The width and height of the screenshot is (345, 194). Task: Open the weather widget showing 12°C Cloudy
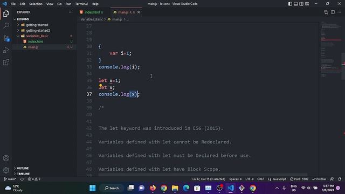tap(14, 188)
